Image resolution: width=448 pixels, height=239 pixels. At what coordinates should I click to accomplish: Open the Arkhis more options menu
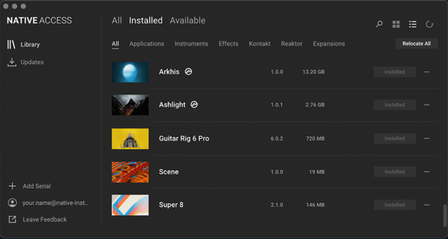click(427, 72)
